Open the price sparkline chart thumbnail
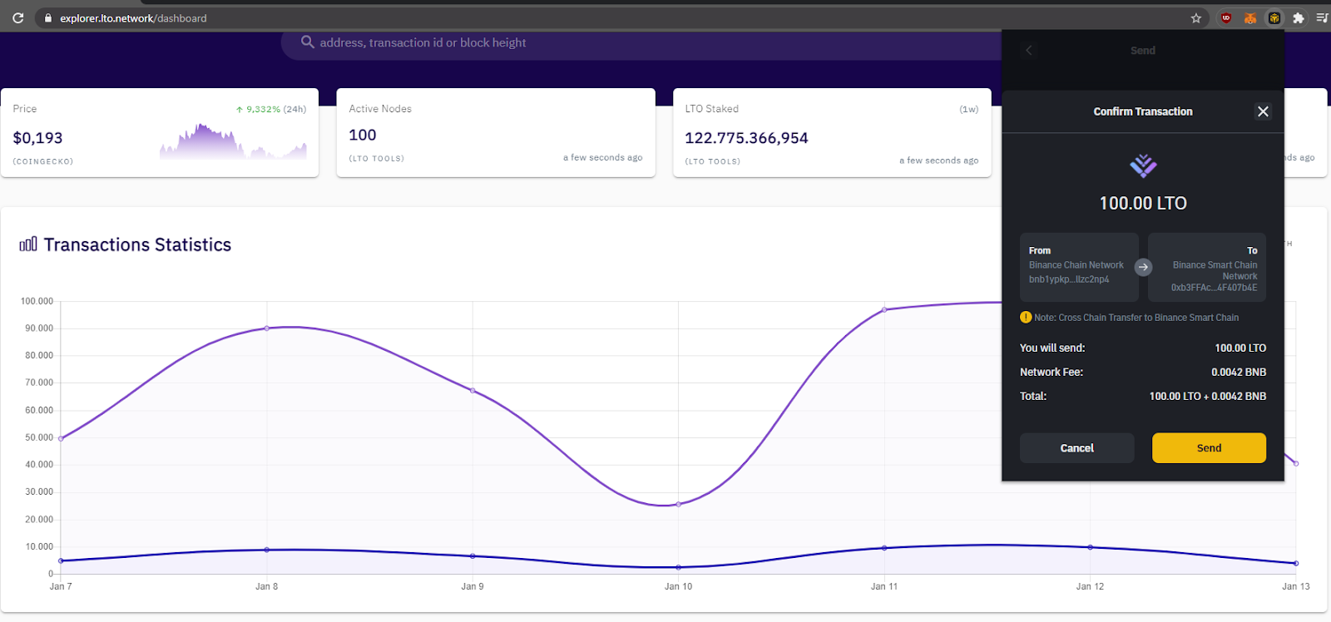Image resolution: width=1331 pixels, height=622 pixels. point(233,141)
